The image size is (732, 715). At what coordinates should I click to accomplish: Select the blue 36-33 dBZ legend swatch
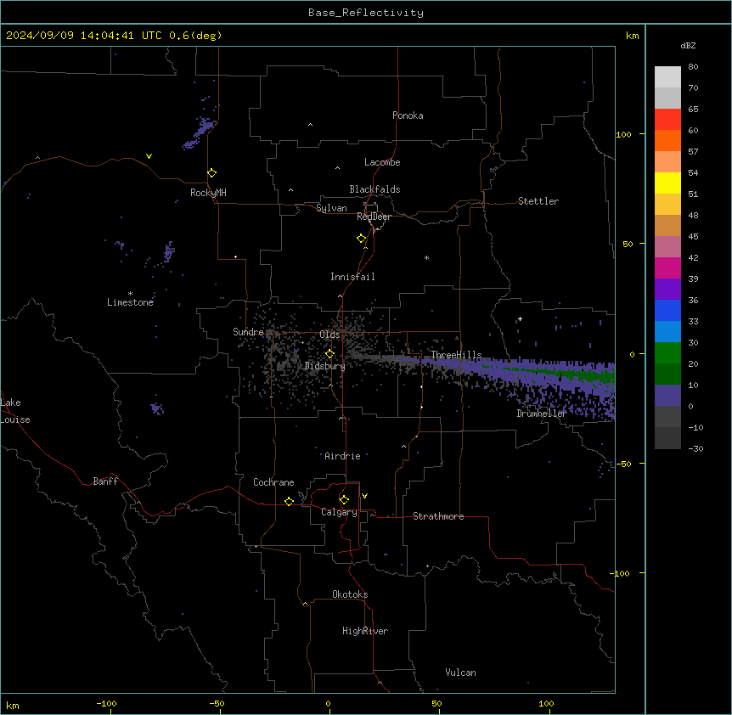click(667, 310)
